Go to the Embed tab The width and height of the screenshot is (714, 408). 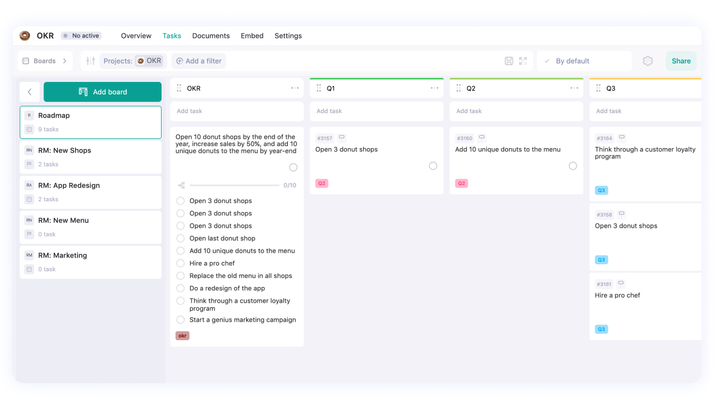pyautogui.click(x=252, y=36)
